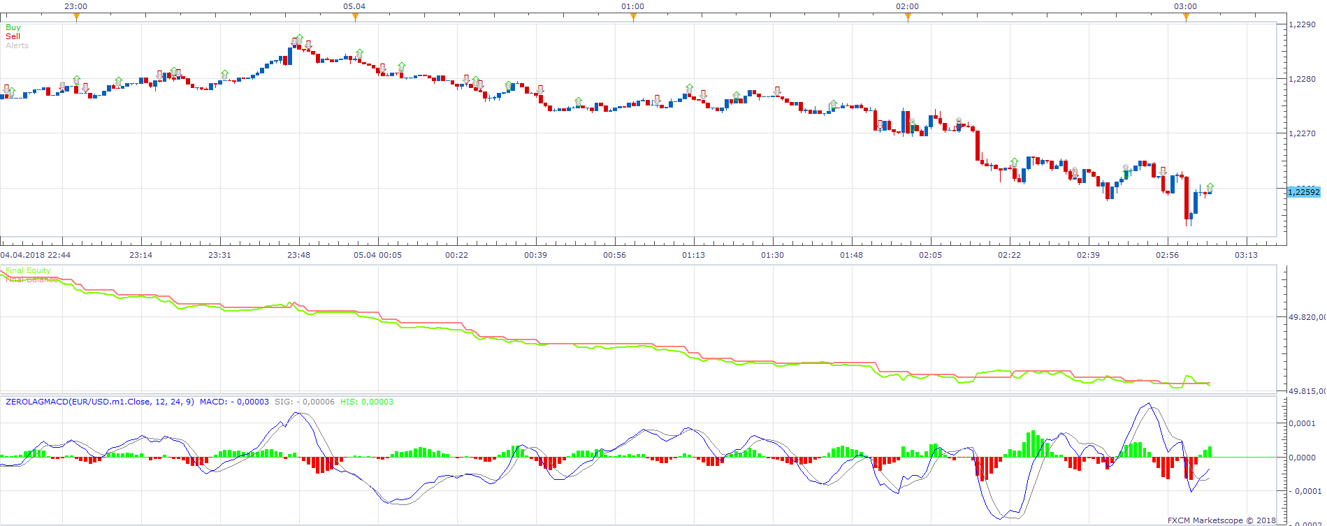The image size is (1327, 526).
Task: Select the orange 03:00 timeline marker
Action: (x=1186, y=17)
